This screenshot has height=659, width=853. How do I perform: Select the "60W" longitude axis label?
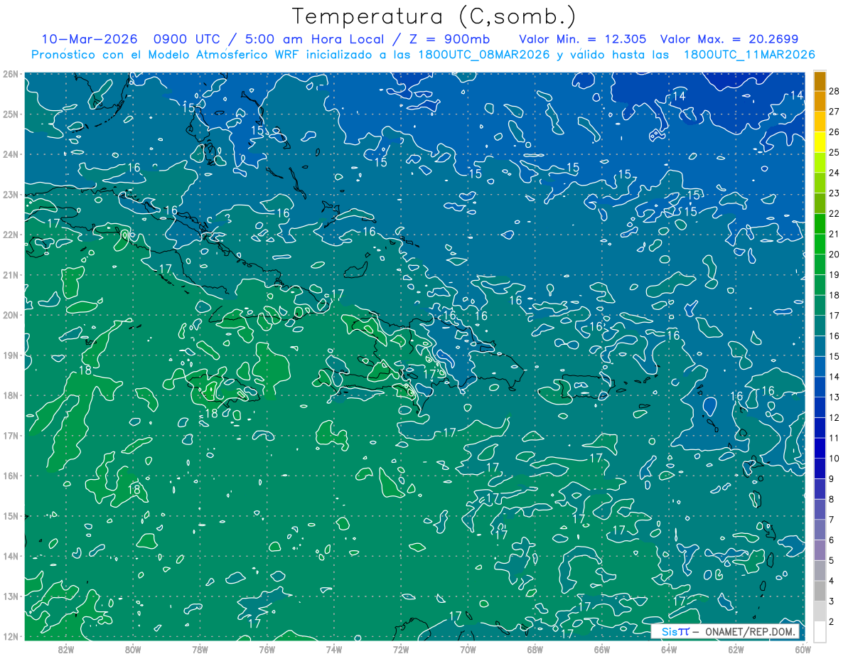point(803,649)
